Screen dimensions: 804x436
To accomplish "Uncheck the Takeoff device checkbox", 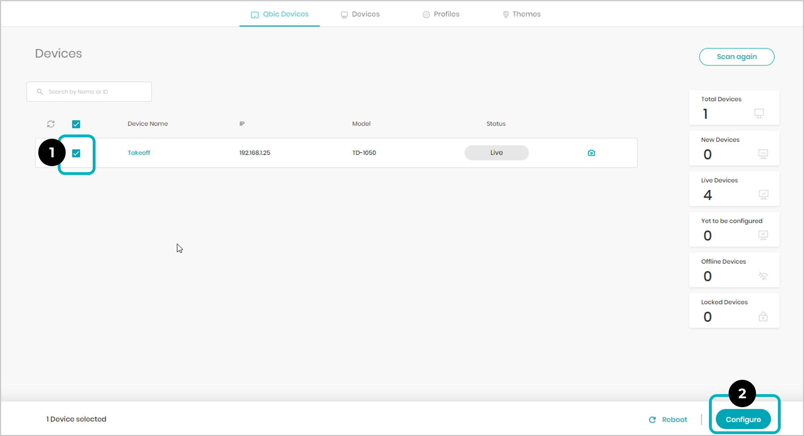I will [x=76, y=153].
